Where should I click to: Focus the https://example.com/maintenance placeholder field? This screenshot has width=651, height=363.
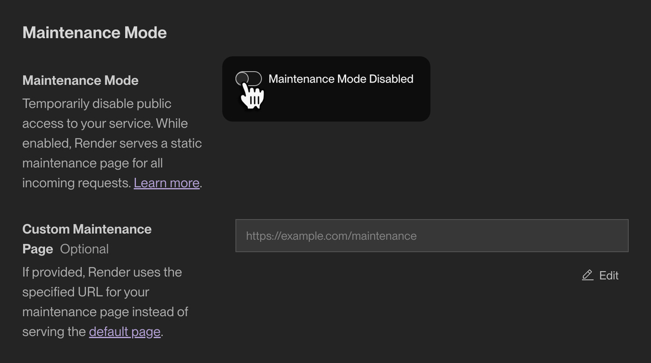point(431,235)
